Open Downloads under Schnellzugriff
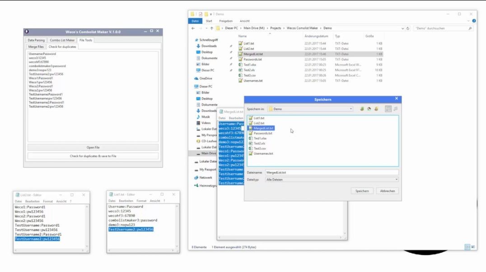 tap(206, 46)
